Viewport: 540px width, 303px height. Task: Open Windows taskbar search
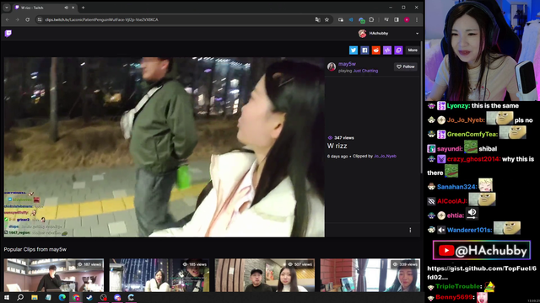[20, 297]
